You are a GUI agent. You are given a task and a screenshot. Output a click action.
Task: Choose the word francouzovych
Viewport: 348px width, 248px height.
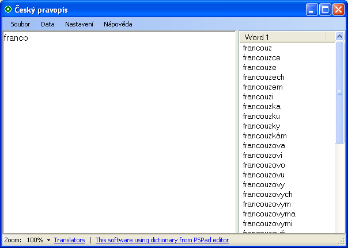coord(268,195)
